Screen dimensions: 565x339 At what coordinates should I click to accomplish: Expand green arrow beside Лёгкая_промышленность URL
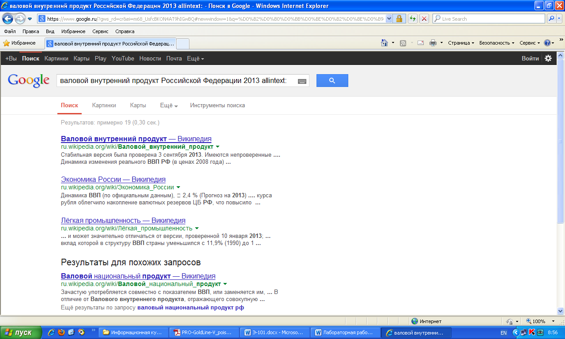click(197, 229)
